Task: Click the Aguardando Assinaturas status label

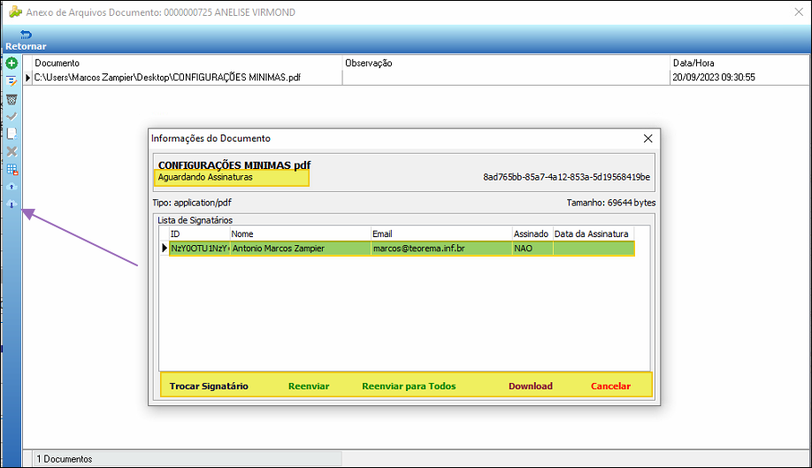Action: (205, 177)
